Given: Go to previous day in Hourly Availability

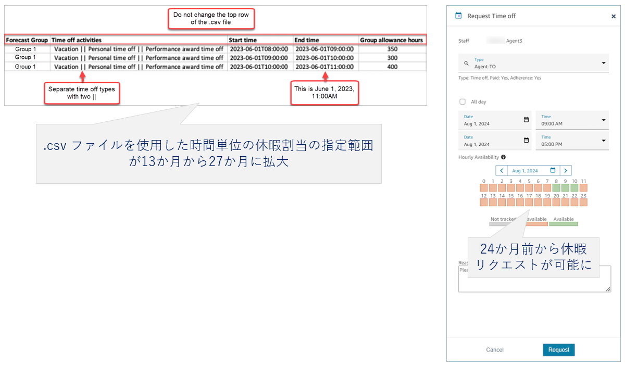Looking at the screenshot, I should point(501,170).
